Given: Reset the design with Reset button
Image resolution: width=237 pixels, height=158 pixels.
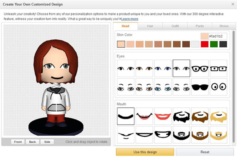Looking at the screenshot, I should pos(205,152).
